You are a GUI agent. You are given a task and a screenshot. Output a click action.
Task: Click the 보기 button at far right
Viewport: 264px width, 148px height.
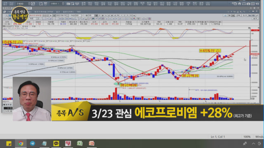point(255,18)
